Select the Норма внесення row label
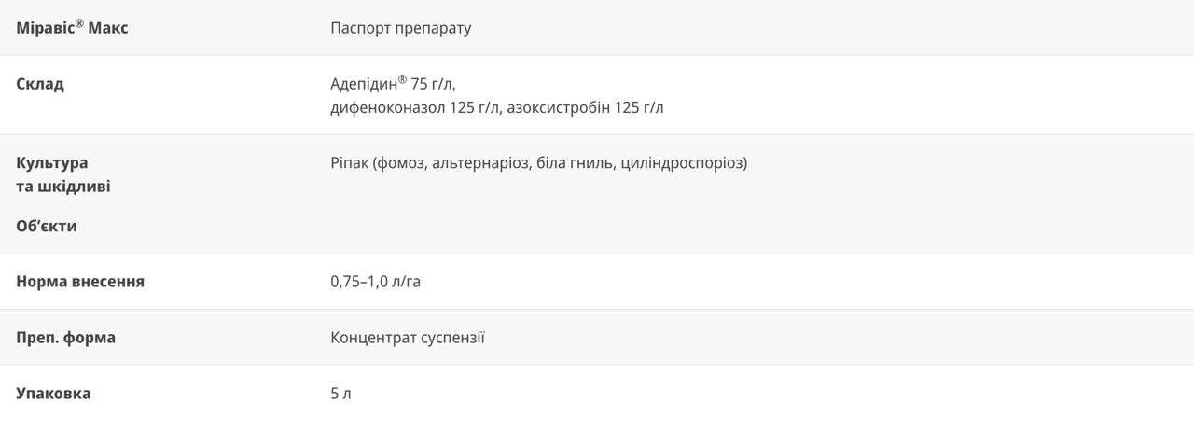The image size is (1194, 431). pos(80,282)
